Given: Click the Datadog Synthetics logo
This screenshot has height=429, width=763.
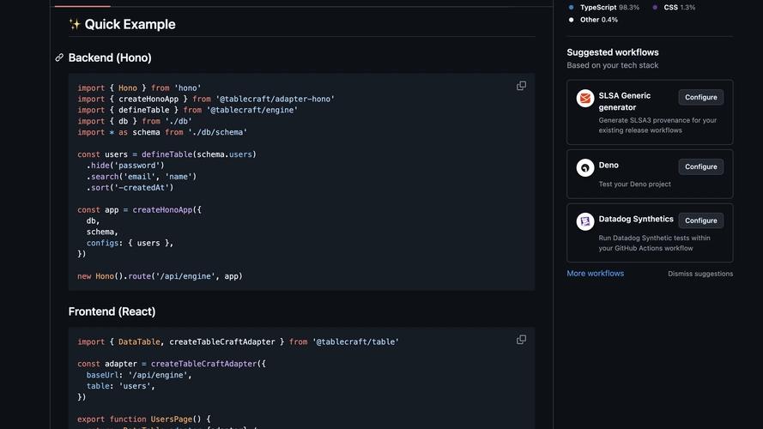Looking at the screenshot, I should pos(584,222).
